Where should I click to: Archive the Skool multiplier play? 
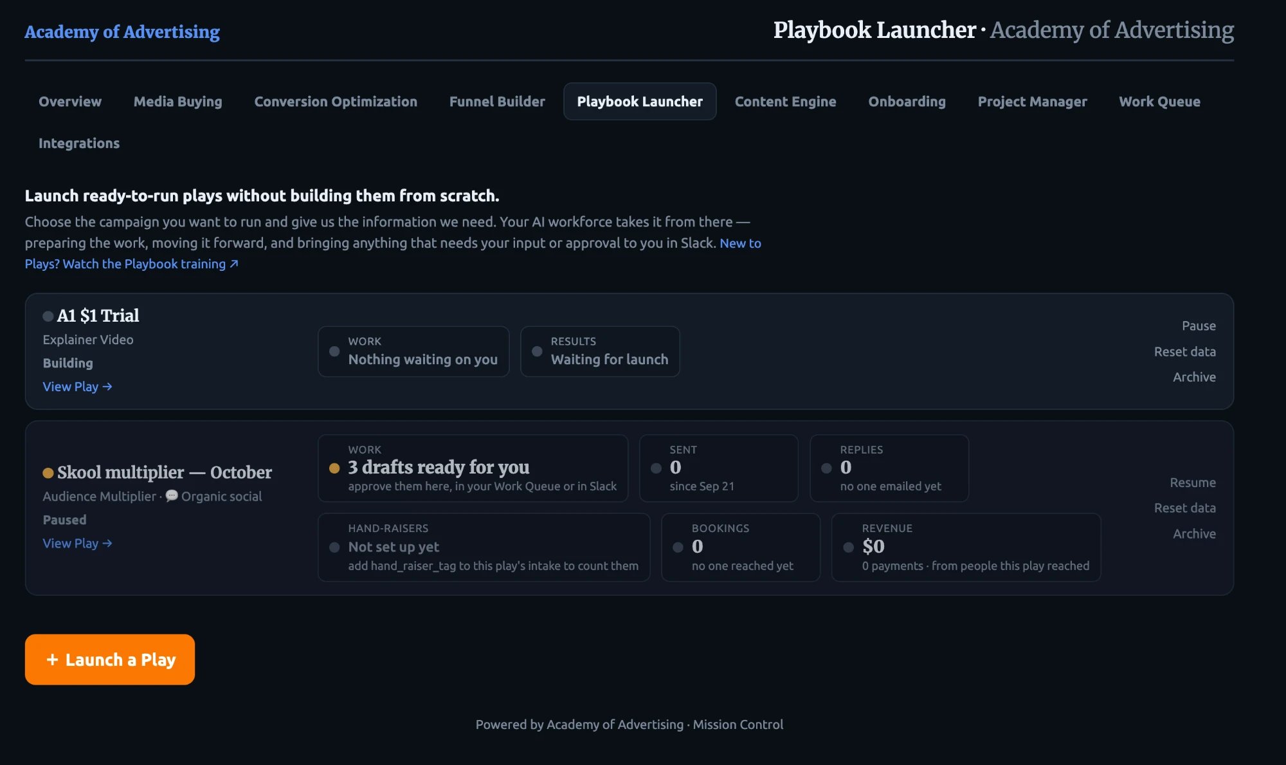[1194, 533]
